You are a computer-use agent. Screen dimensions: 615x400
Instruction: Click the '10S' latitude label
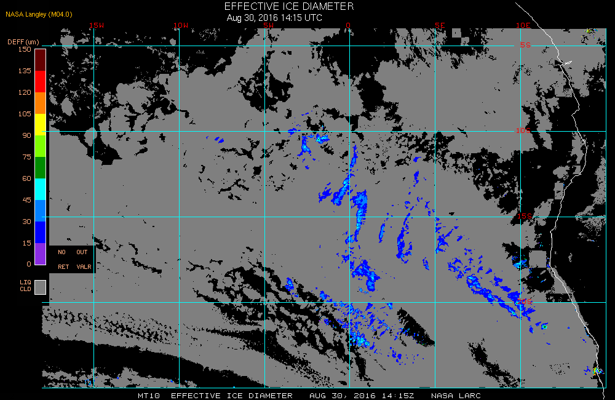click(523, 130)
